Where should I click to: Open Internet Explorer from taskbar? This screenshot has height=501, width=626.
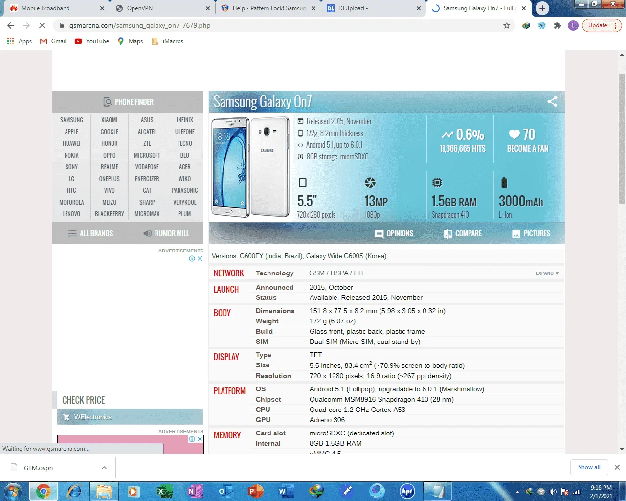click(74, 491)
